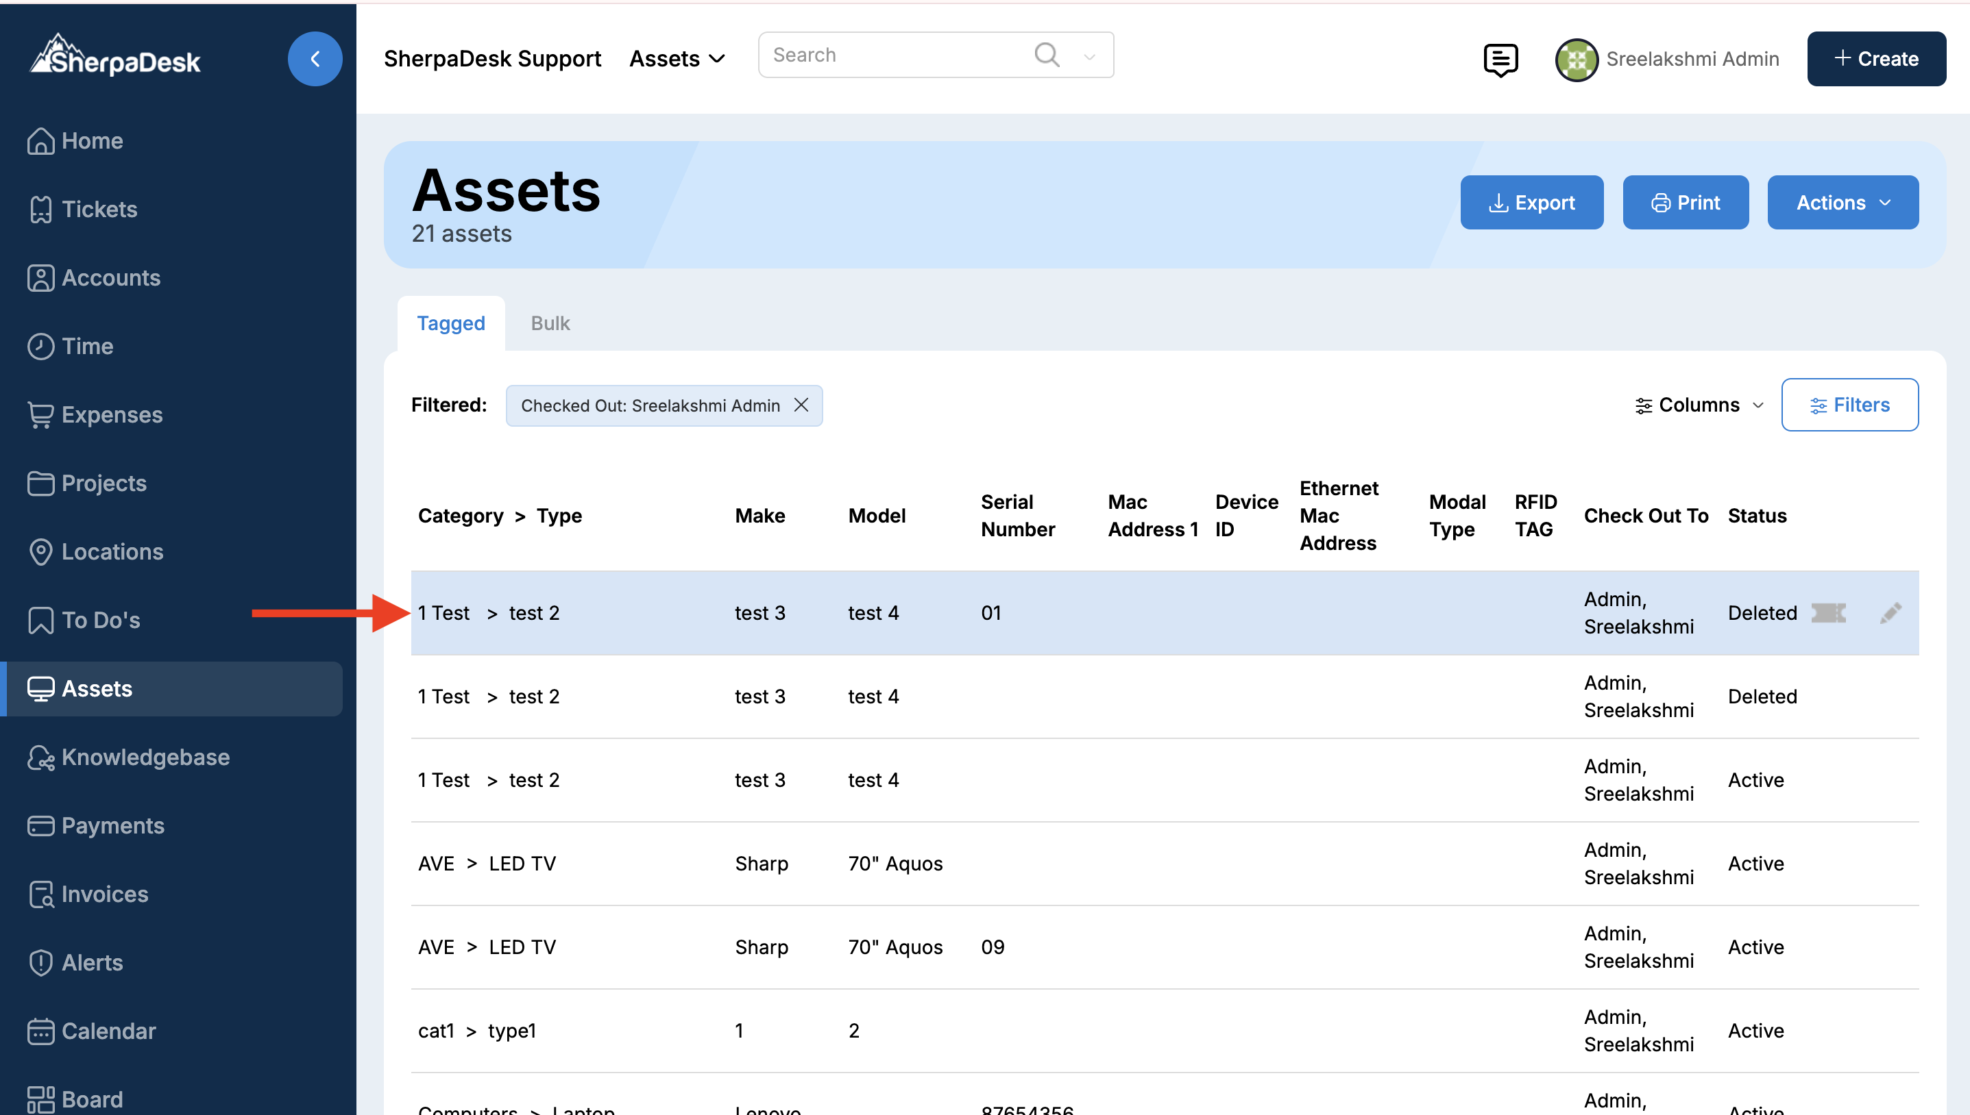Expand the Columns selector
This screenshot has height=1115, width=1970.
pyautogui.click(x=1698, y=405)
